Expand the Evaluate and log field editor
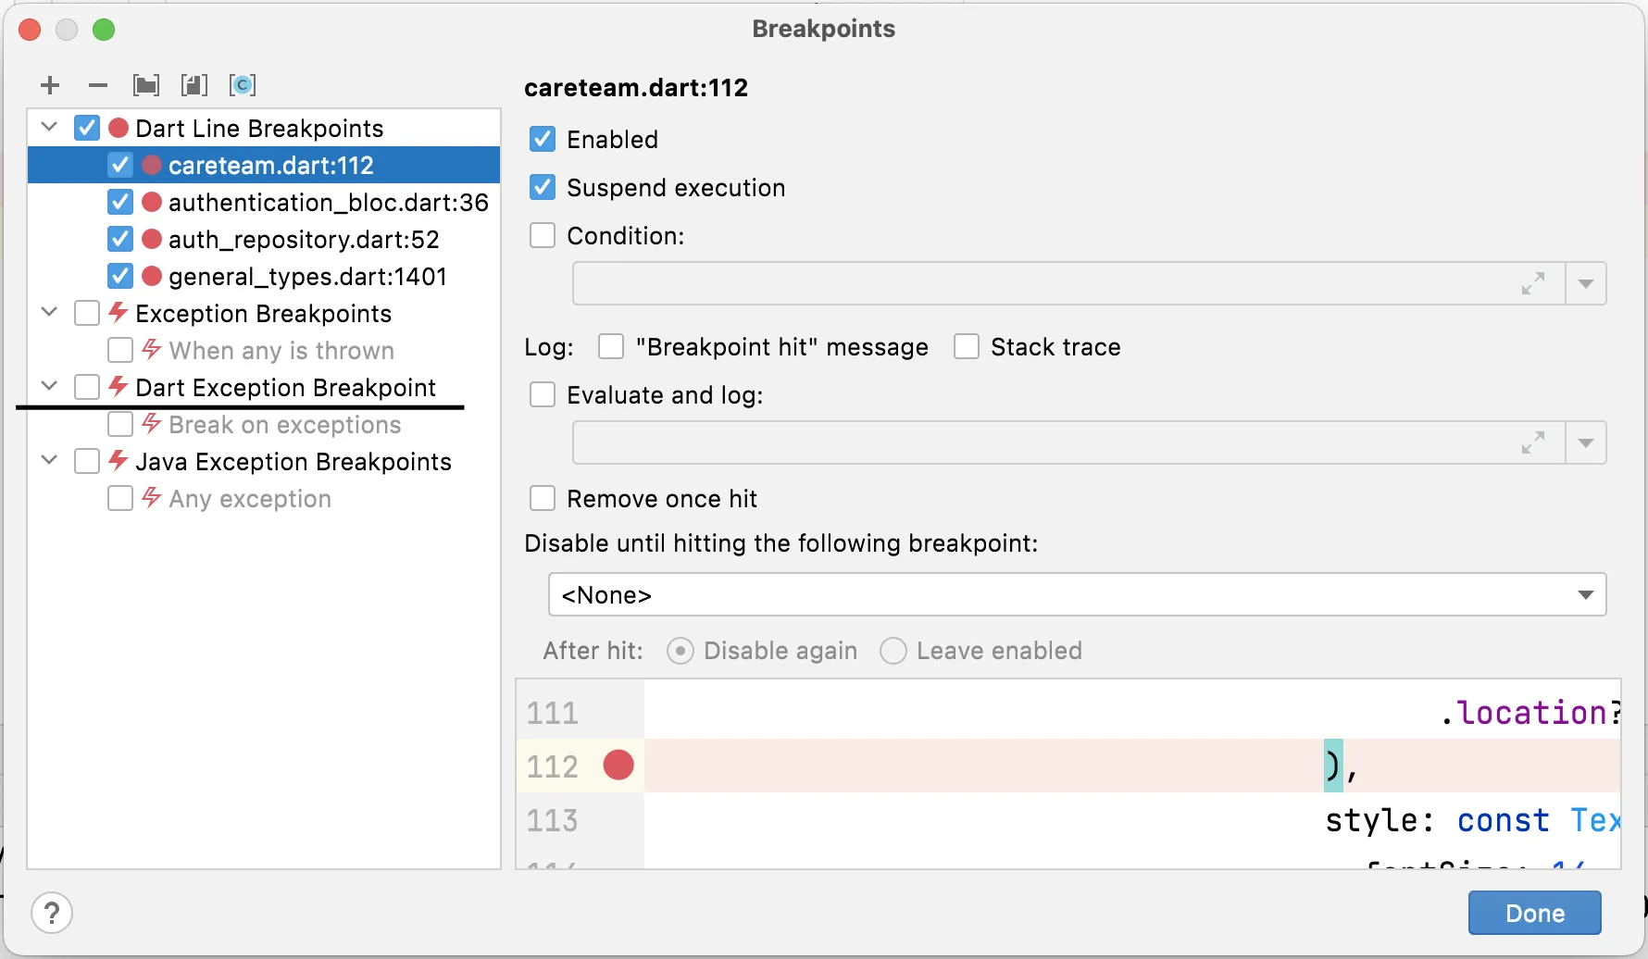The width and height of the screenshot is (1648, 959). 1533,442
